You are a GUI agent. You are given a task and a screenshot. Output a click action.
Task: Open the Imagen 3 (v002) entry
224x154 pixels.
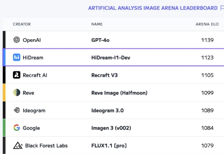coord(111,128)
